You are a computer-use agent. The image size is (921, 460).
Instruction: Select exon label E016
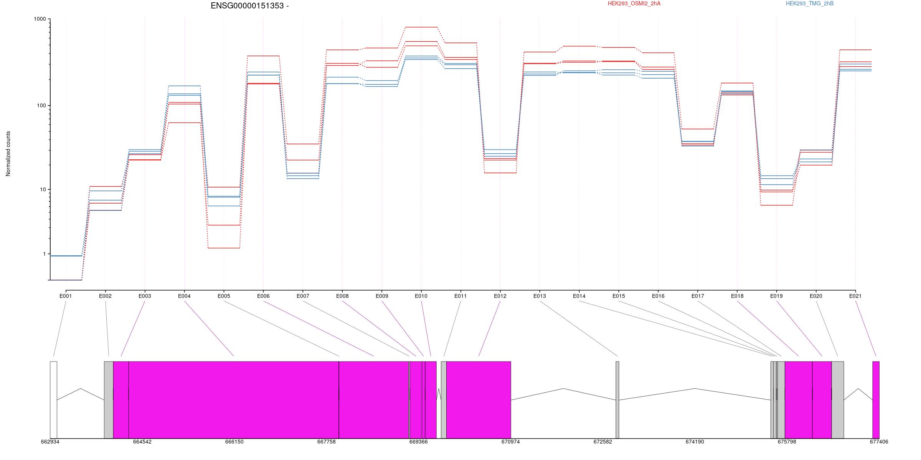click(658, 296)
